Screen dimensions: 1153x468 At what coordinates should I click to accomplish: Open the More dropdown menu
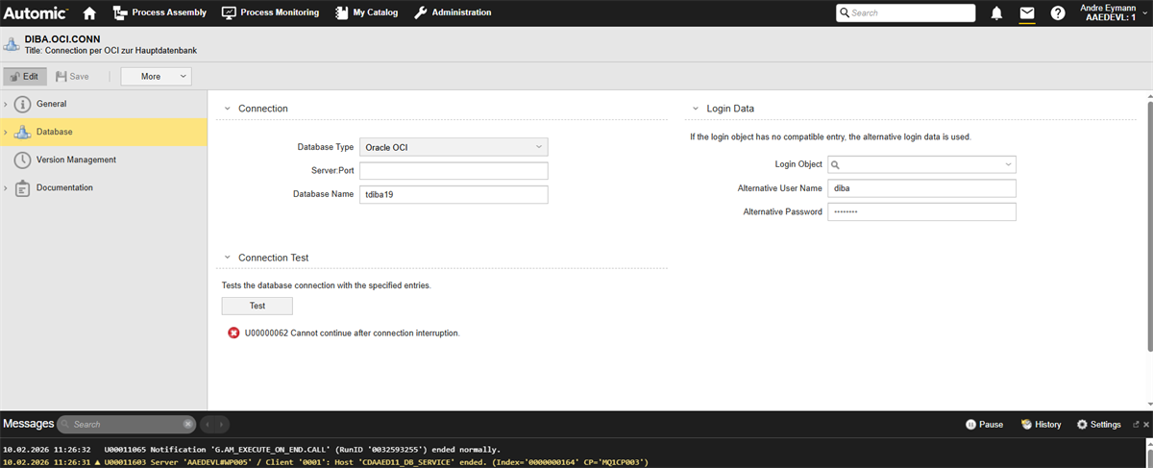click(x=156, y=76)
